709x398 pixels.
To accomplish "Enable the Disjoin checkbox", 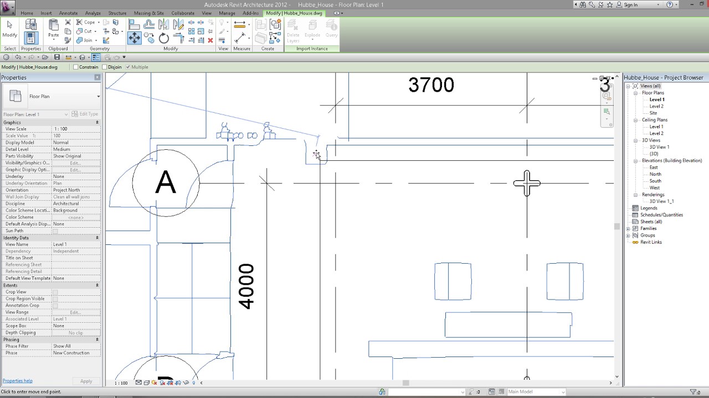I will coord(105,67).
